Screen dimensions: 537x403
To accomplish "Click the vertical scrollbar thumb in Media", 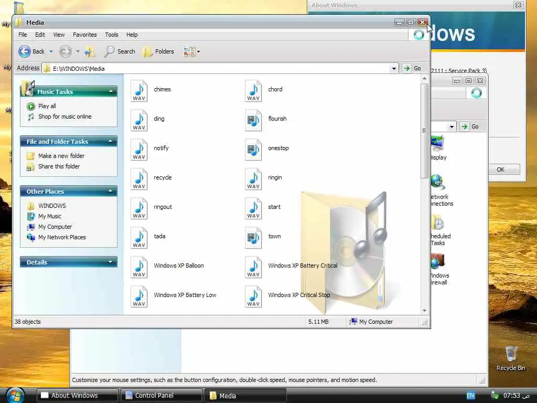I will (x=424, y=131).
